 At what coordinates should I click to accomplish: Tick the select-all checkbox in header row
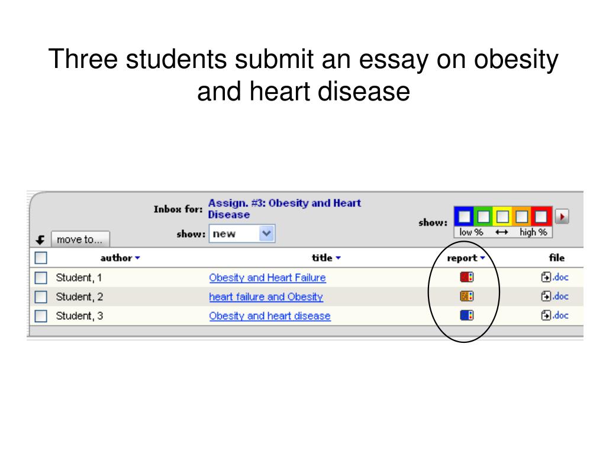coord(41,258)
